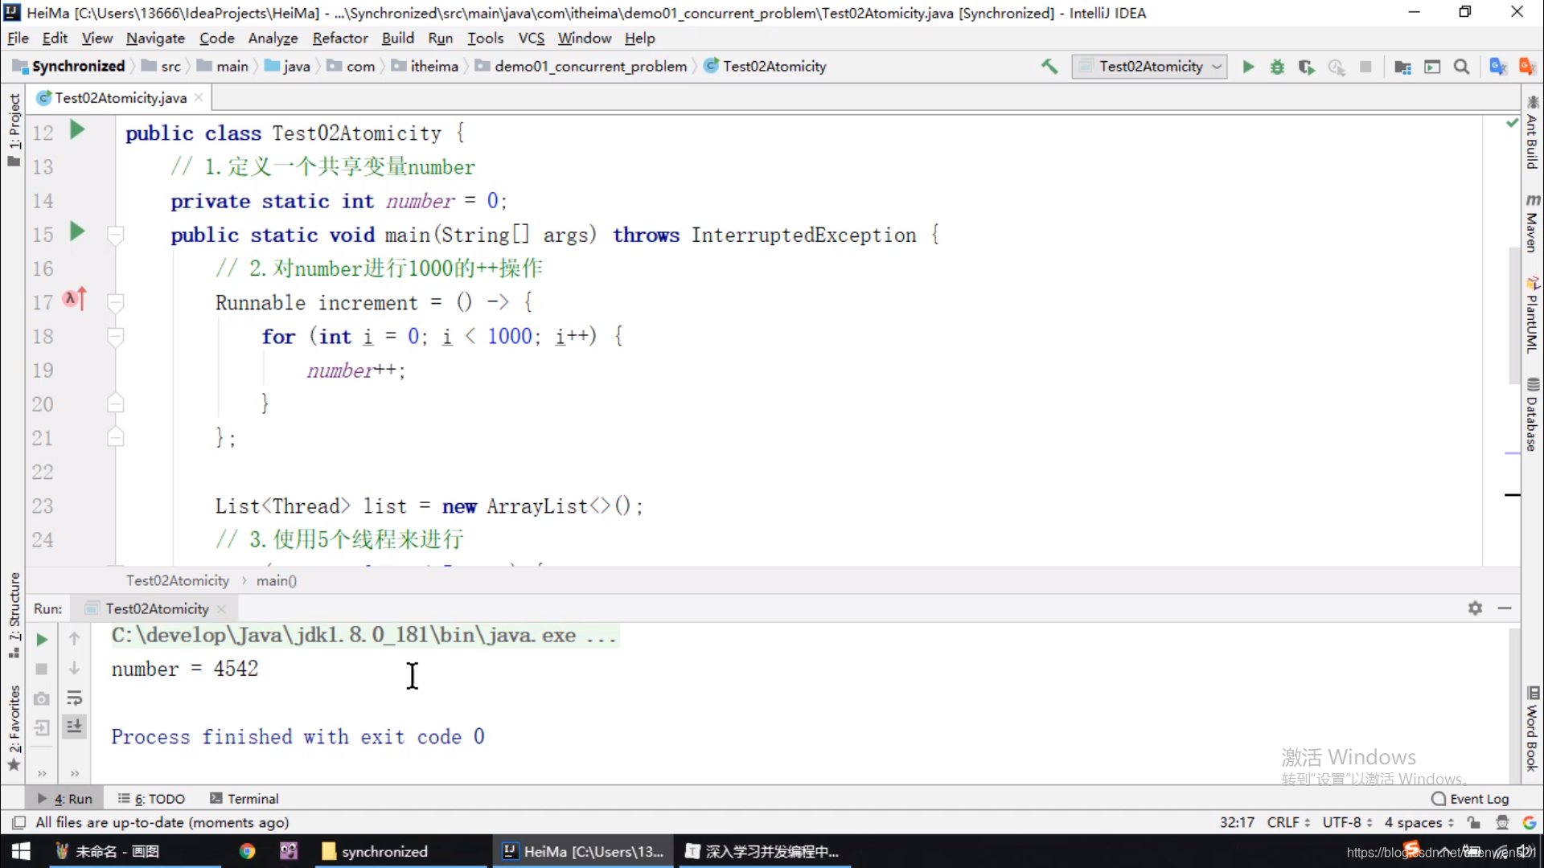Image resolution: width=1544 pixels, height=868 pixels.
Task: Open the 1: Project side panel
Action: tap(14, 129)
